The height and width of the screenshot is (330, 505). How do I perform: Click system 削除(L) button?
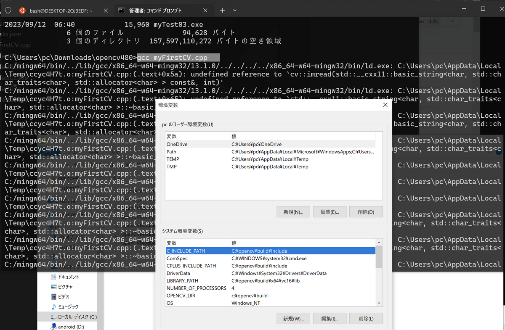point(366,319)
